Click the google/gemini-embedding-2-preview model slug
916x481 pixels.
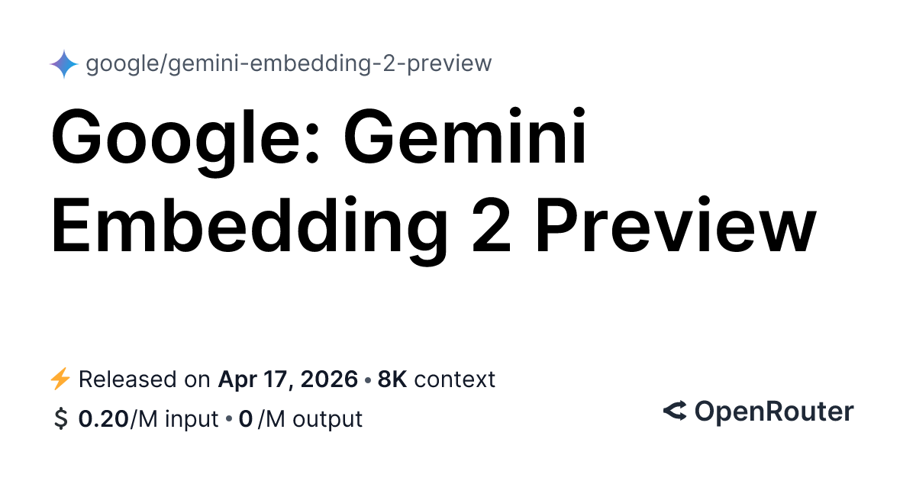289,63
